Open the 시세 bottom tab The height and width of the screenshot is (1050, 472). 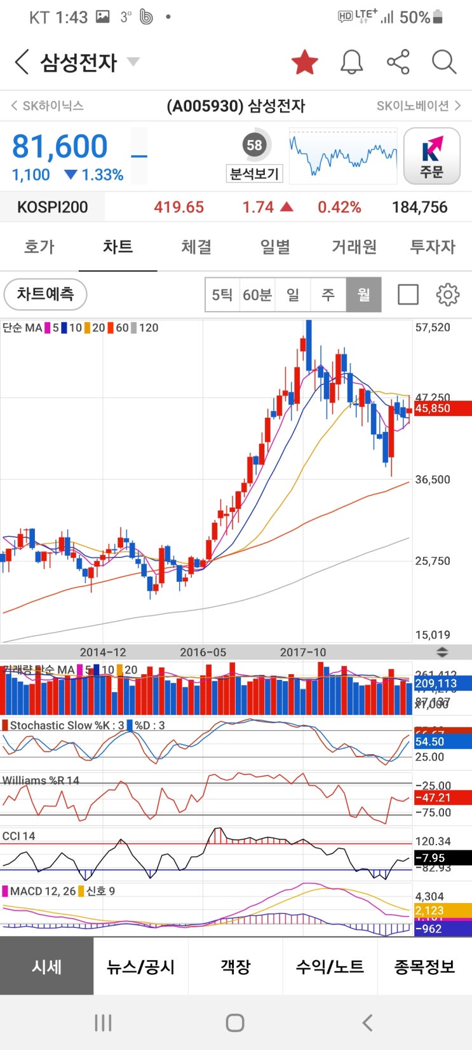[47, 967]
